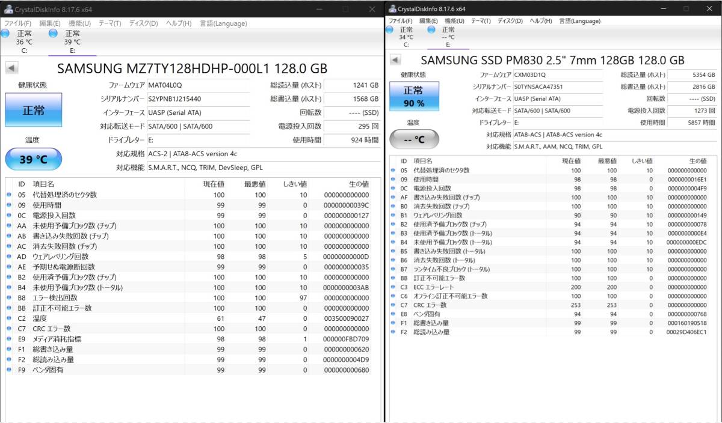Open 言語(Language) menu in left window

[222, 23]
